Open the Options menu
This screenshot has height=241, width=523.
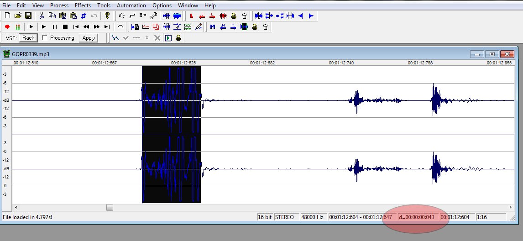tap(162, 5)
